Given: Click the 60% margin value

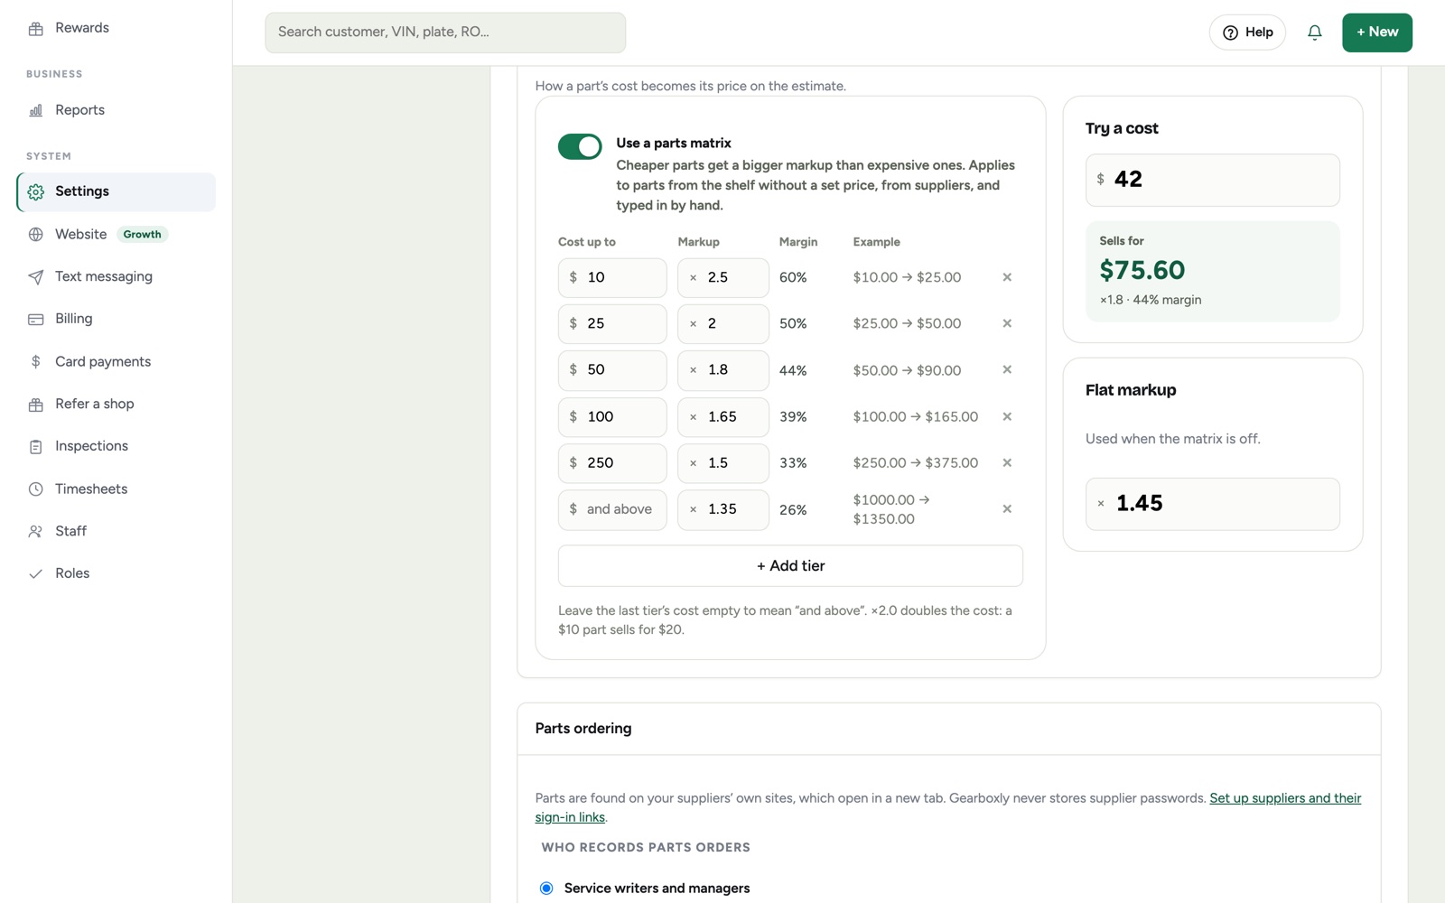Looking at the screenshot, I should coord(793,277).
